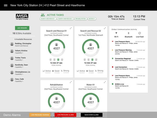Click the Strong connection icon in Search and Rescue 01

pyautogui.click(x=62, y=71)
